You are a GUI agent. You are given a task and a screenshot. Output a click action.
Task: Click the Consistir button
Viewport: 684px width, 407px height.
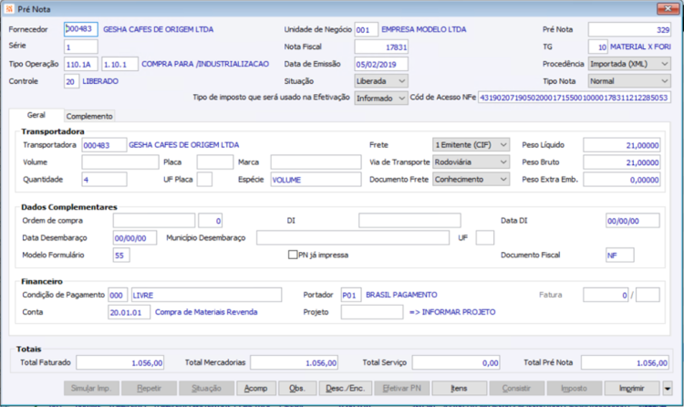tap(516, 388)
